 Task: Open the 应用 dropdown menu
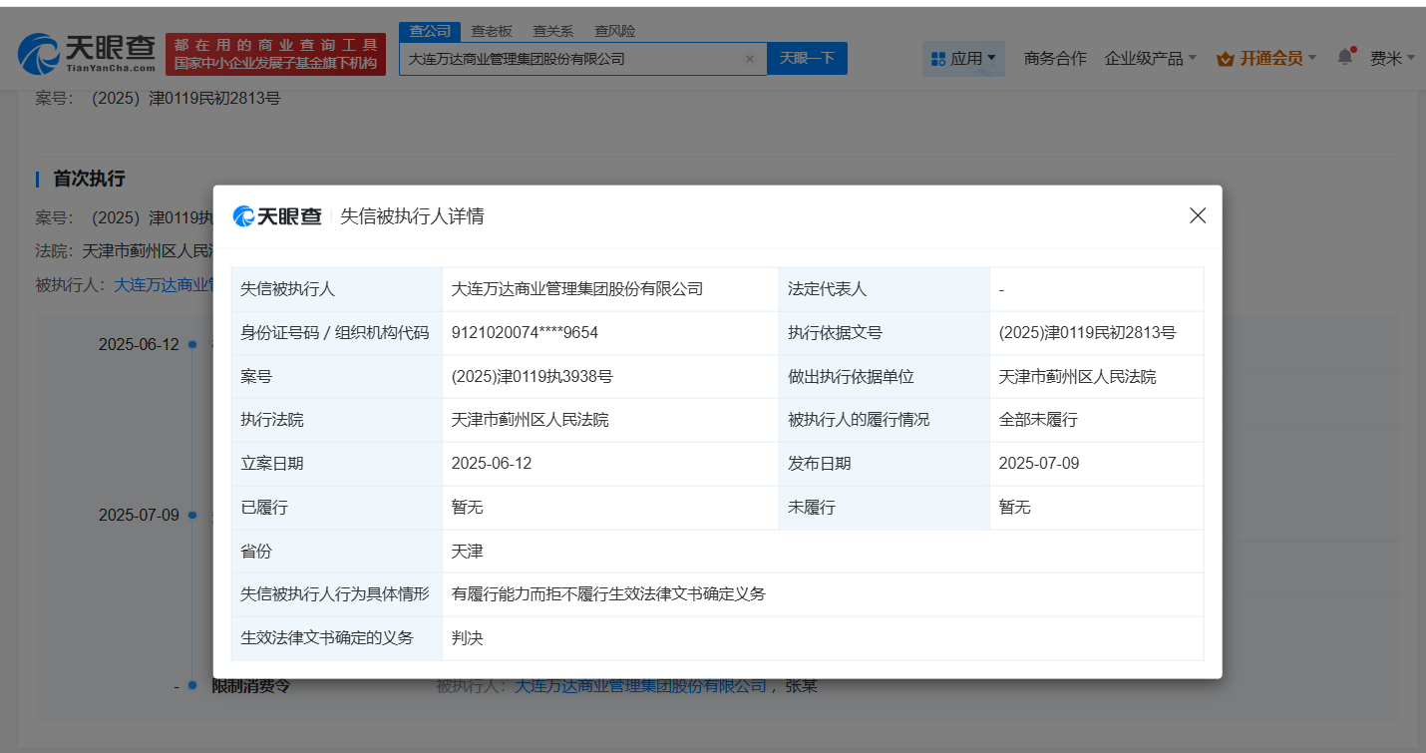pos(963,59)
